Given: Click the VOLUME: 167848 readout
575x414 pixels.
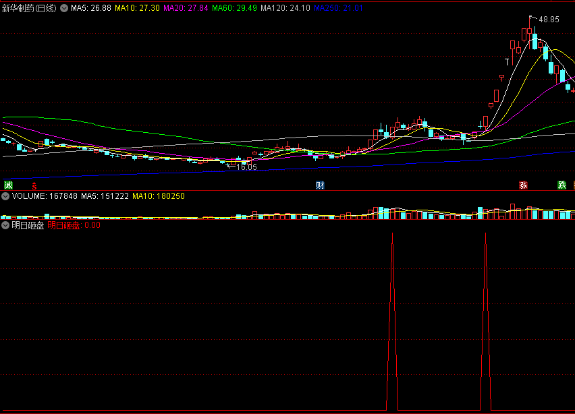Looking at the screenshot, I should (45, 196).
